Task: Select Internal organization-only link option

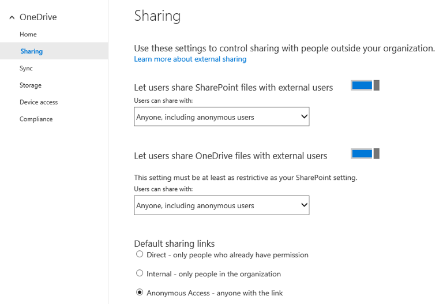Action: pos(140,273)
